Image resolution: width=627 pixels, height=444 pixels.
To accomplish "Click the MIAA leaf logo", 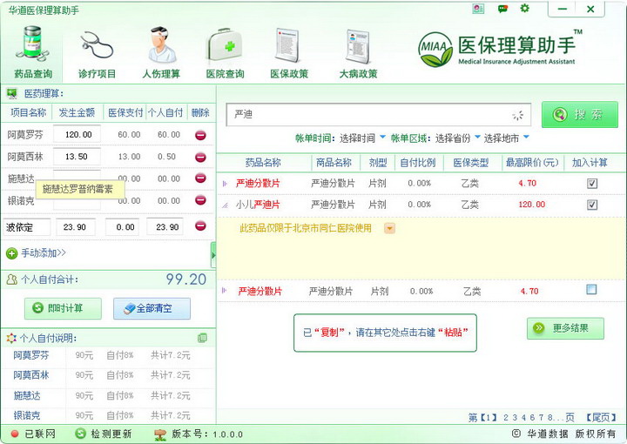I will tap(435, 50).
